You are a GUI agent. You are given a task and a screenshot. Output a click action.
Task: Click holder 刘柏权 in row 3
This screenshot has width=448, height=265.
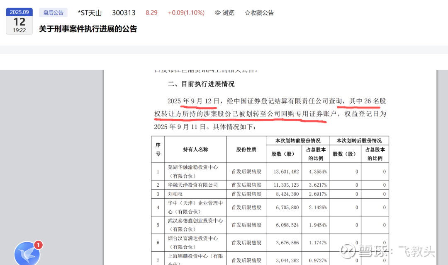pyautogui.click(x=175, y=194)
